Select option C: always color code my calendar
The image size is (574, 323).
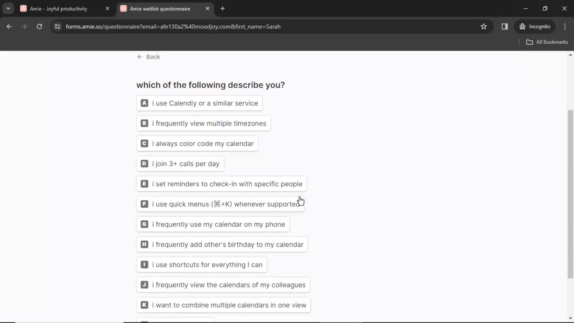point(197,144)
